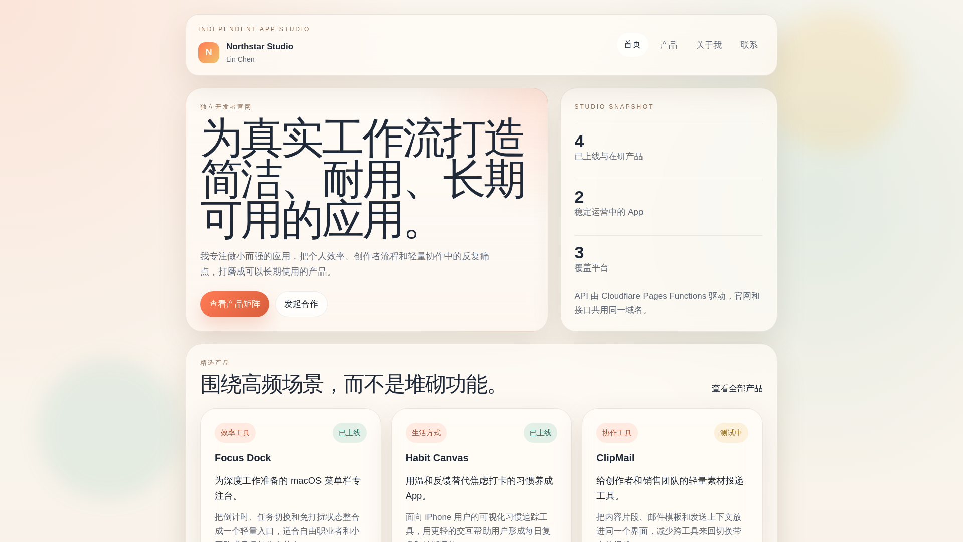This screenshot has width=963, height=542.
Task: Open the Focus Dock product title
Action: pyautogui.click(x=243, y=458)
